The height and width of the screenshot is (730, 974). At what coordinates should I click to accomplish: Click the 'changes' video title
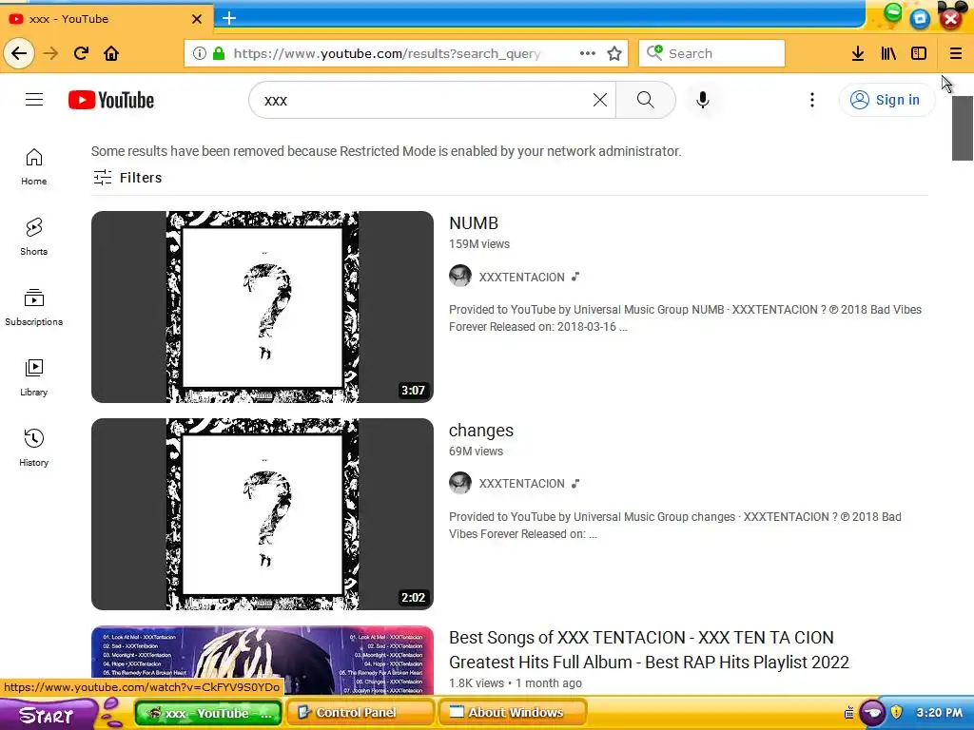pos(481,431)
